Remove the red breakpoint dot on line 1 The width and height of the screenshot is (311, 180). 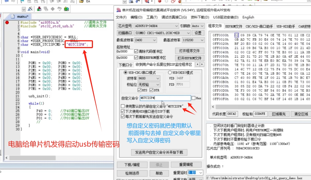(x=7, y=23)
